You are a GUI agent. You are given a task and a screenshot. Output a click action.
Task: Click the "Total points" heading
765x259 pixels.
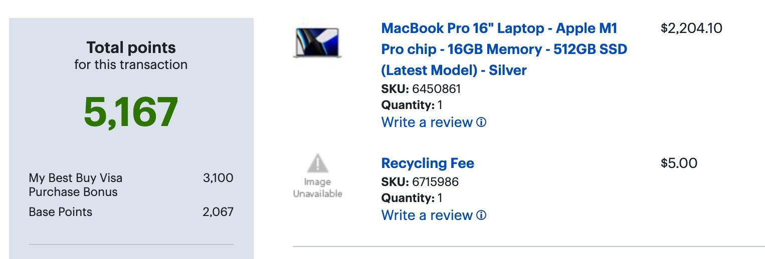[131, 48]
